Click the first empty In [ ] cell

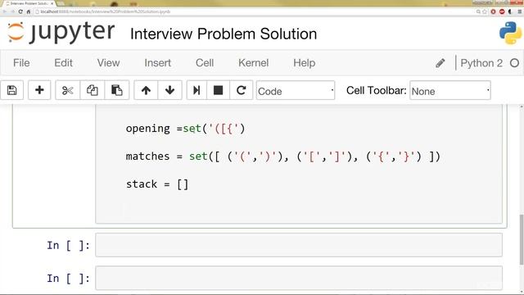point(299,245)
